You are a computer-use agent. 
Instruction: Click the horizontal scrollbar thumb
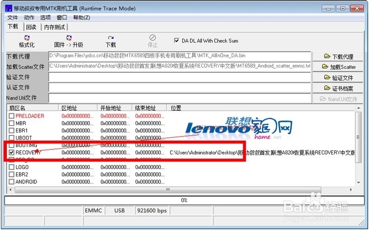click(x=168, y=189)
